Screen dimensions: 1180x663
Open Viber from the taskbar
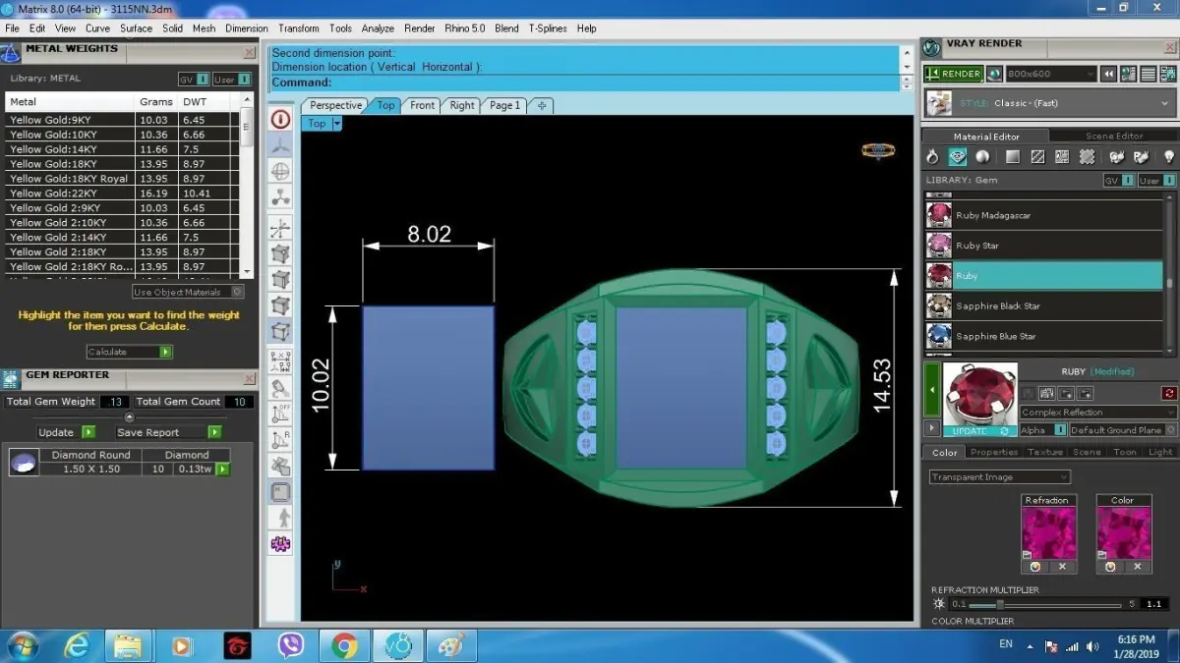[x=291, y=645]
